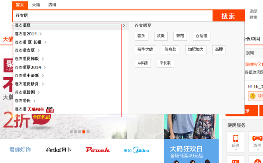
Task: Select the 百褶裙 filter tag
Action: (x=201, y=36)
